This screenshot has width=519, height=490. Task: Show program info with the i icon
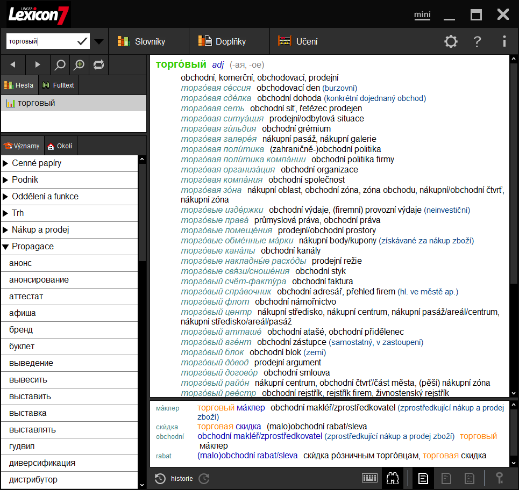tap(504, 41)
